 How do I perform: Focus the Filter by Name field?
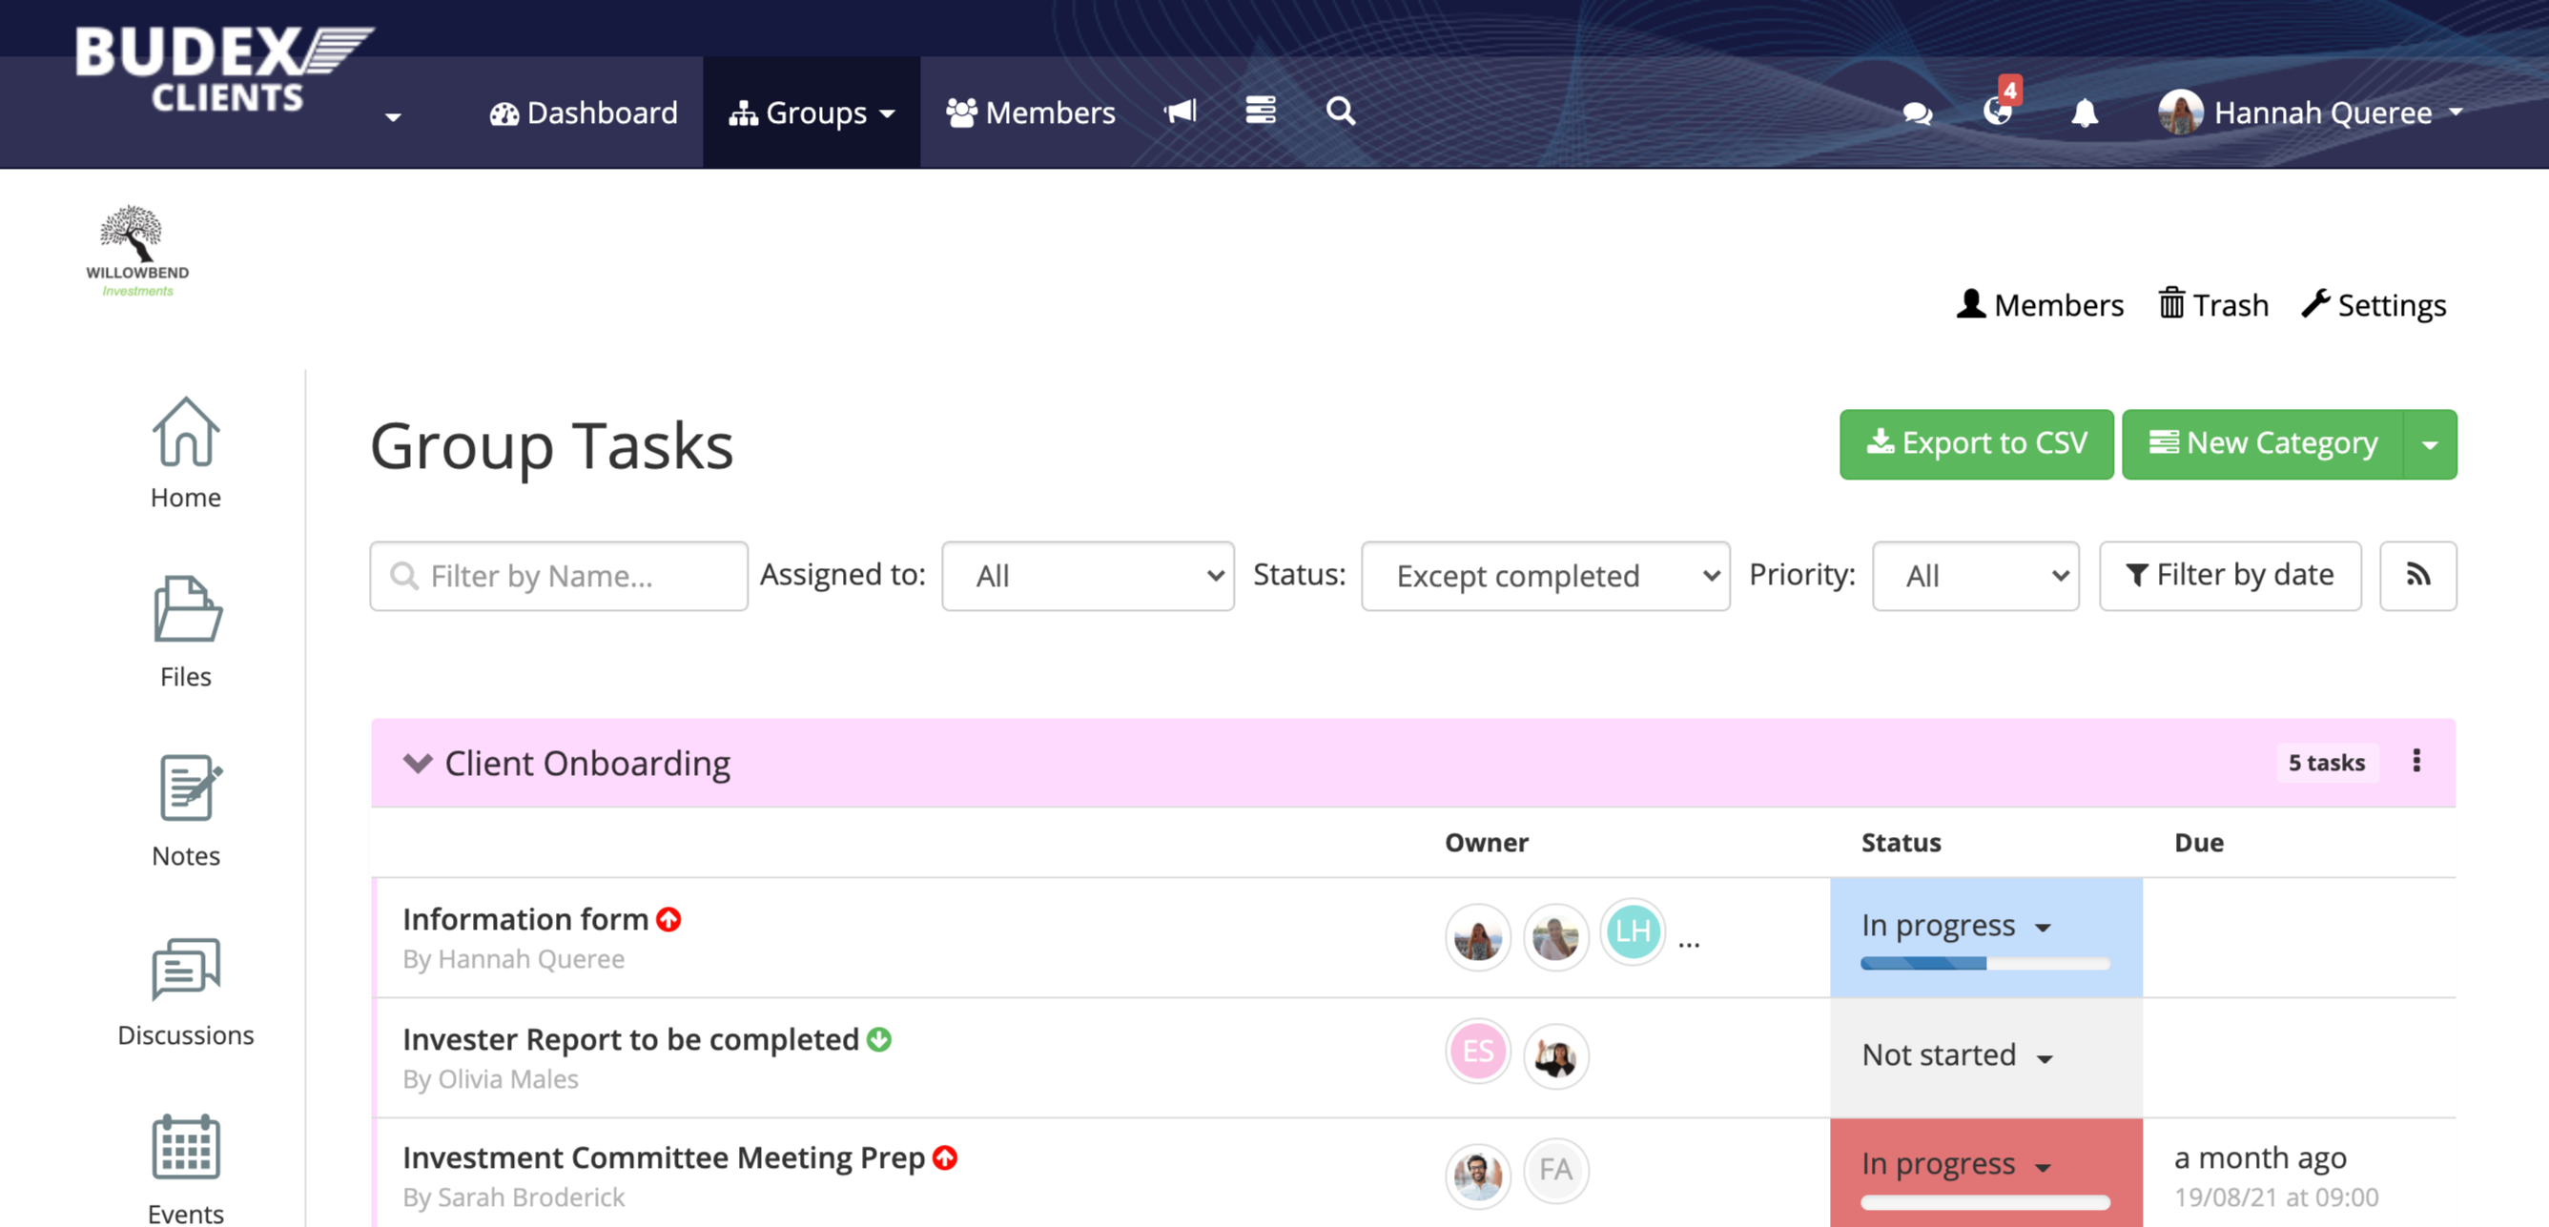pos(559,576)
